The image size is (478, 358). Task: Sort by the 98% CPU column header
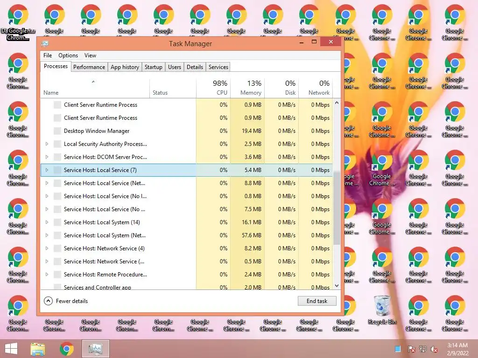pyautogui.click(x=213, y=88)
